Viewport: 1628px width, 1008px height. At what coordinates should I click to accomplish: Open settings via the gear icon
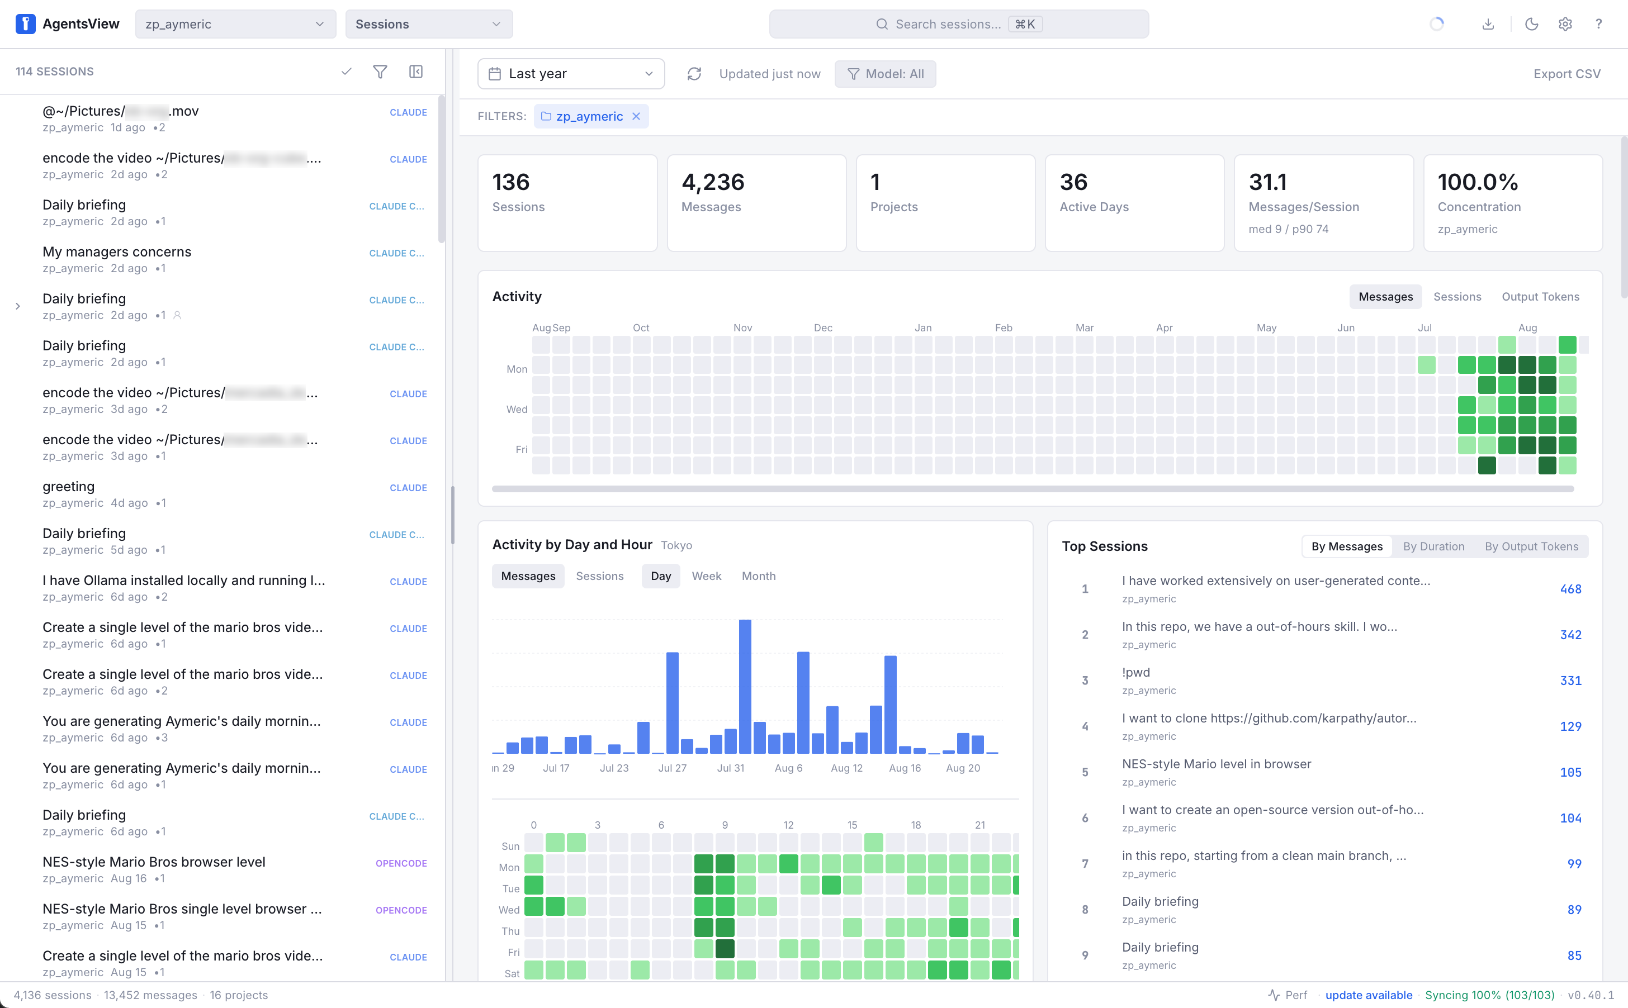pyautogui.click(x=1565, y=24)
